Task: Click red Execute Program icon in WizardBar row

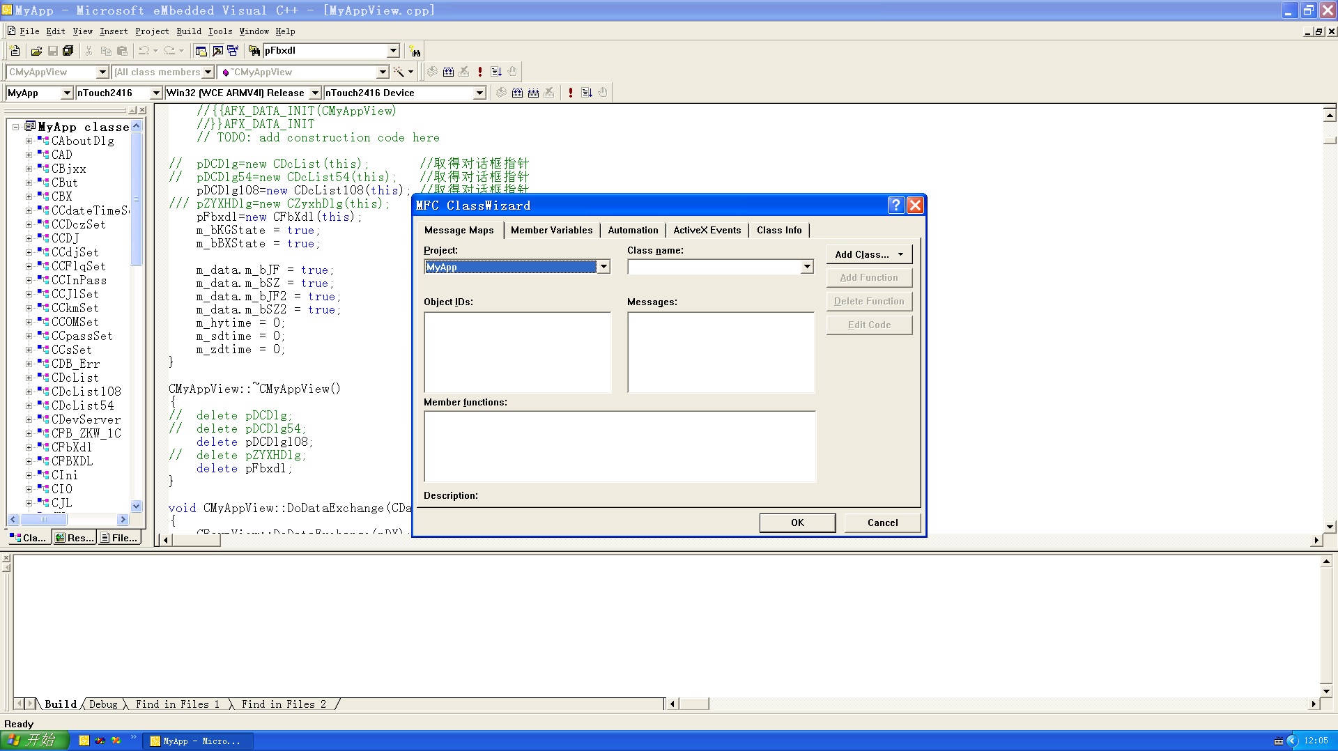Action: (480, 72)
